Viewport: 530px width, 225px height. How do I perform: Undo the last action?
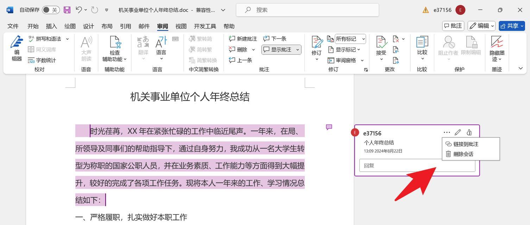79,10
